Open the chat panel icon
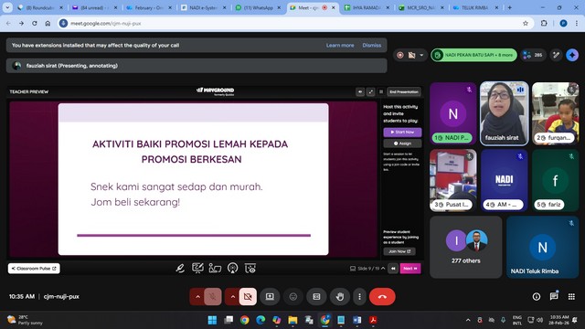 [554, 296]
